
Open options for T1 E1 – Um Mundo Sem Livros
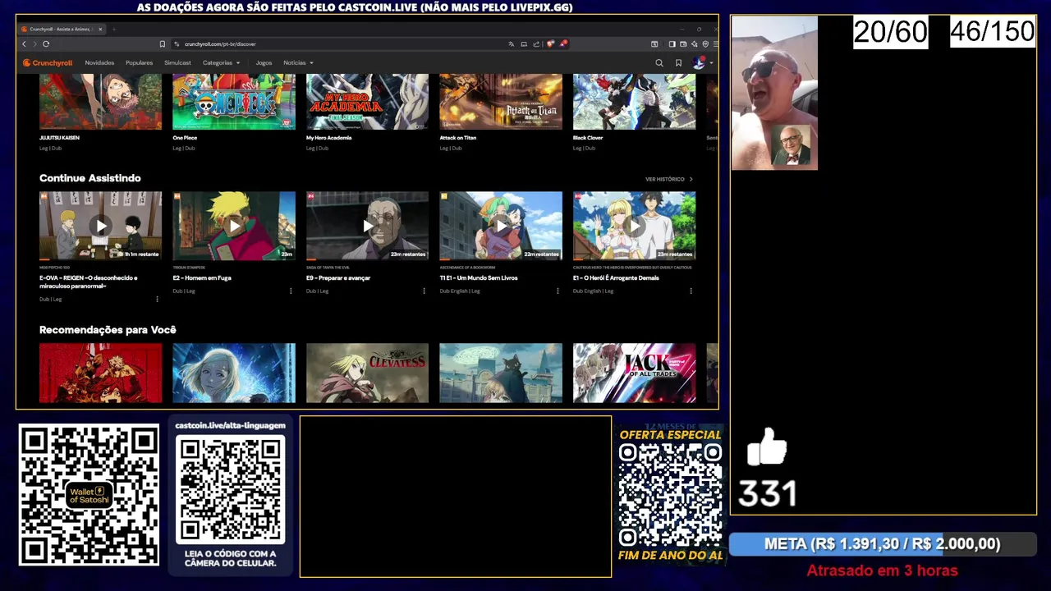click(x=558, y=291)
